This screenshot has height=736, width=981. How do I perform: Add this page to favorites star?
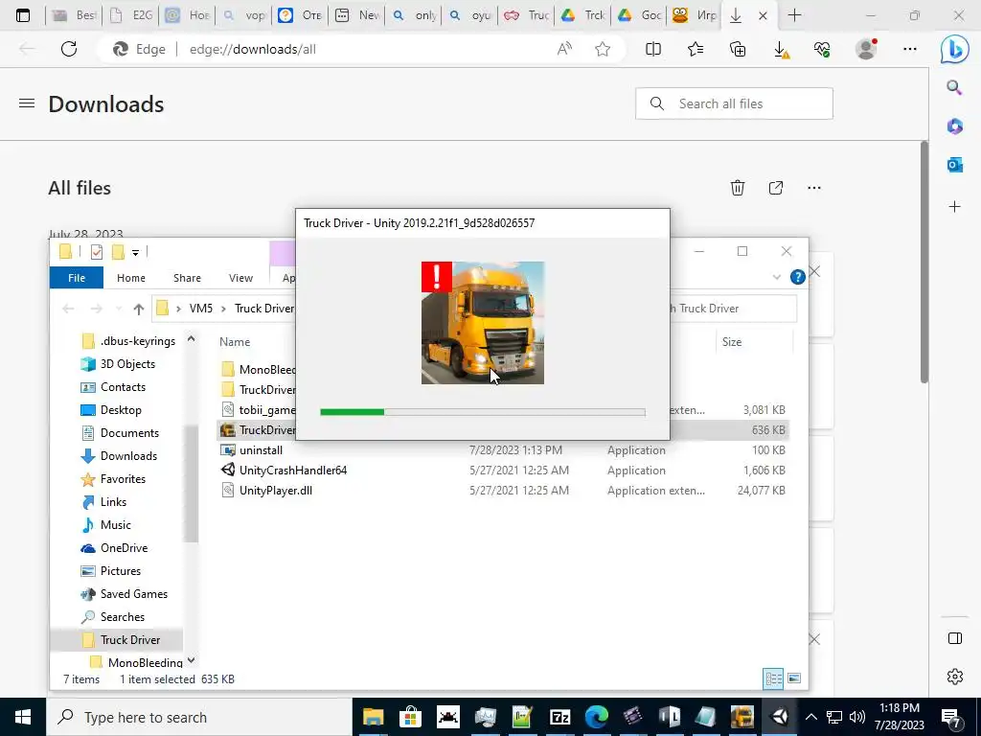[603, 49]
